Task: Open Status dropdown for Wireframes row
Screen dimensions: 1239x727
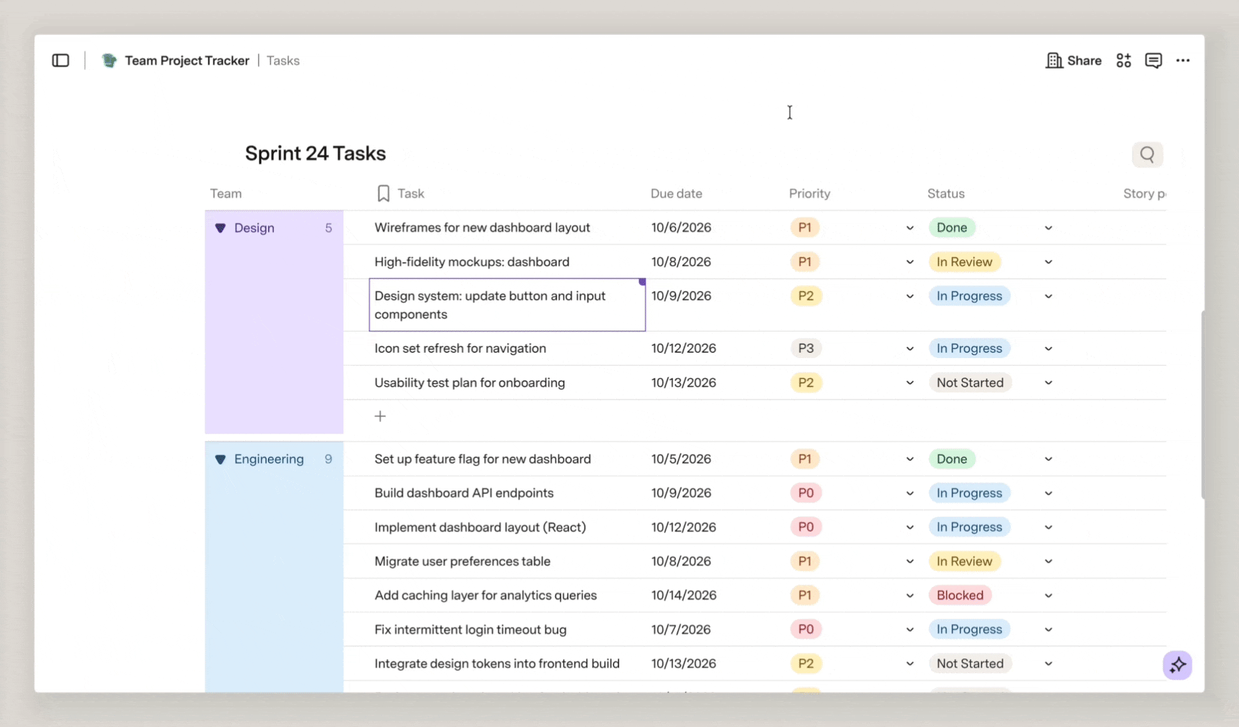Action: click(x=1048, y=228)
